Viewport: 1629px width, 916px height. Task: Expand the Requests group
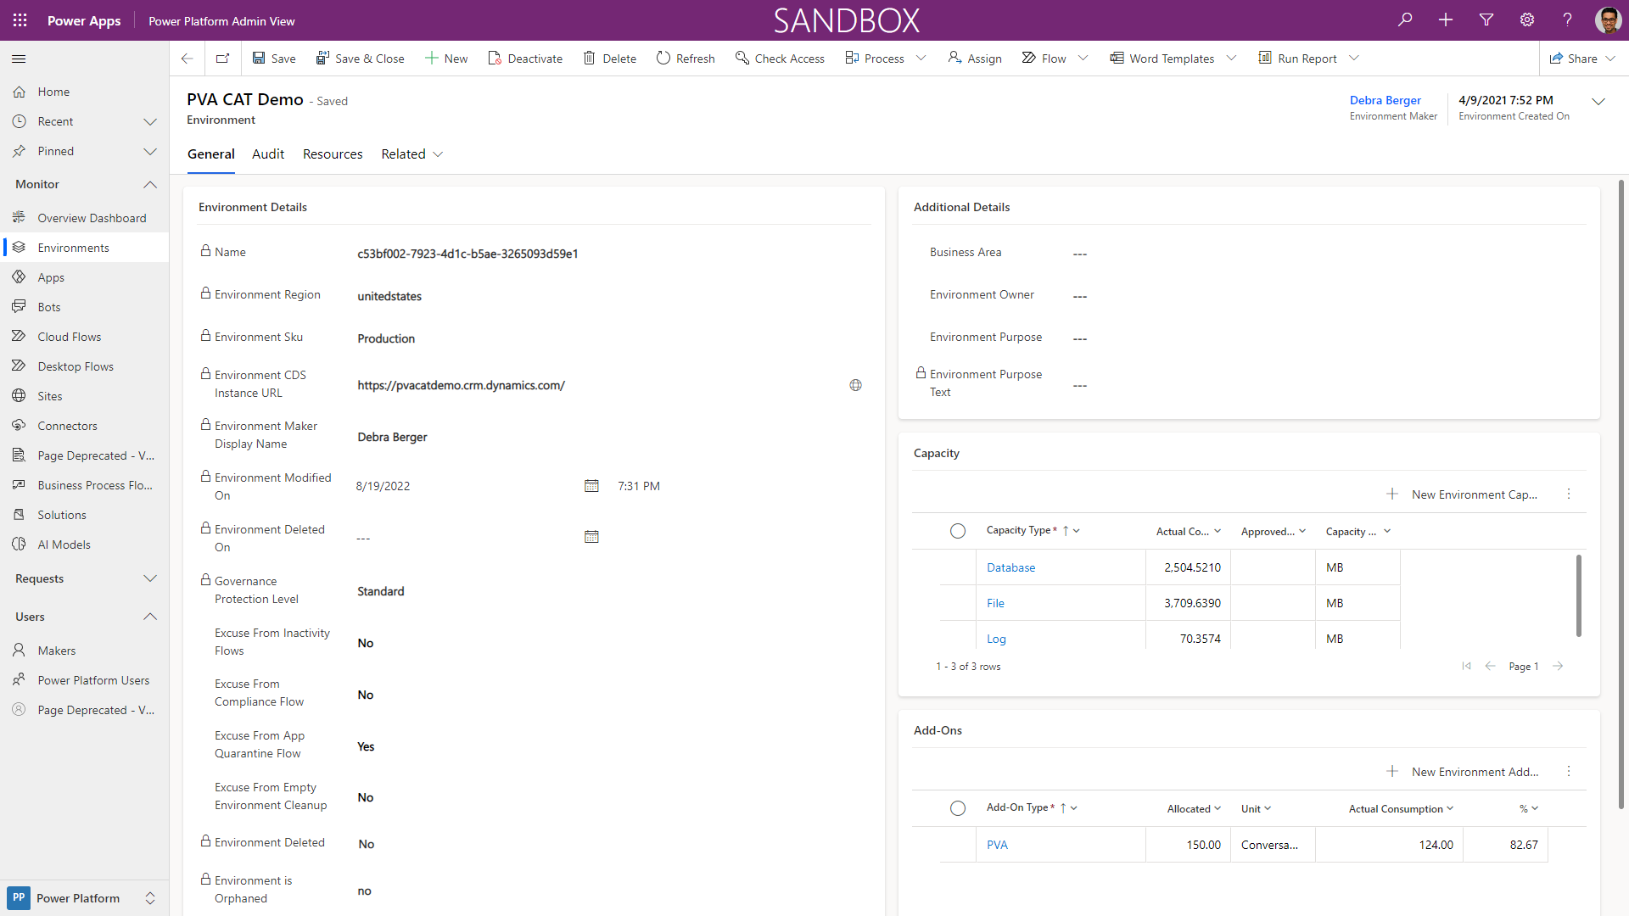click(150, 578)
